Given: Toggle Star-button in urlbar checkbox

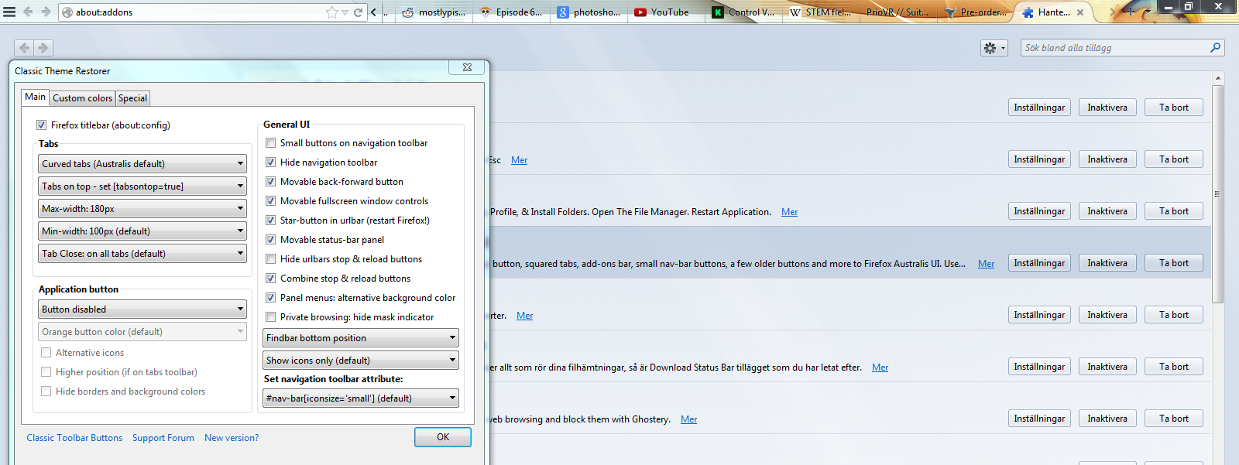Looking at the screenshot, I should 270,221.
